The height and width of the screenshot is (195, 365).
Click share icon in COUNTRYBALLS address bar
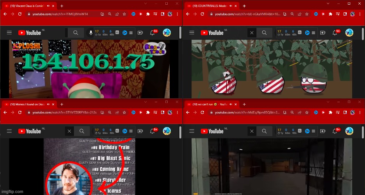(299, 14)
